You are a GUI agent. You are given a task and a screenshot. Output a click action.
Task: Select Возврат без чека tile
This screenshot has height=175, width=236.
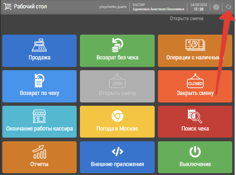[x=117, y=51]
